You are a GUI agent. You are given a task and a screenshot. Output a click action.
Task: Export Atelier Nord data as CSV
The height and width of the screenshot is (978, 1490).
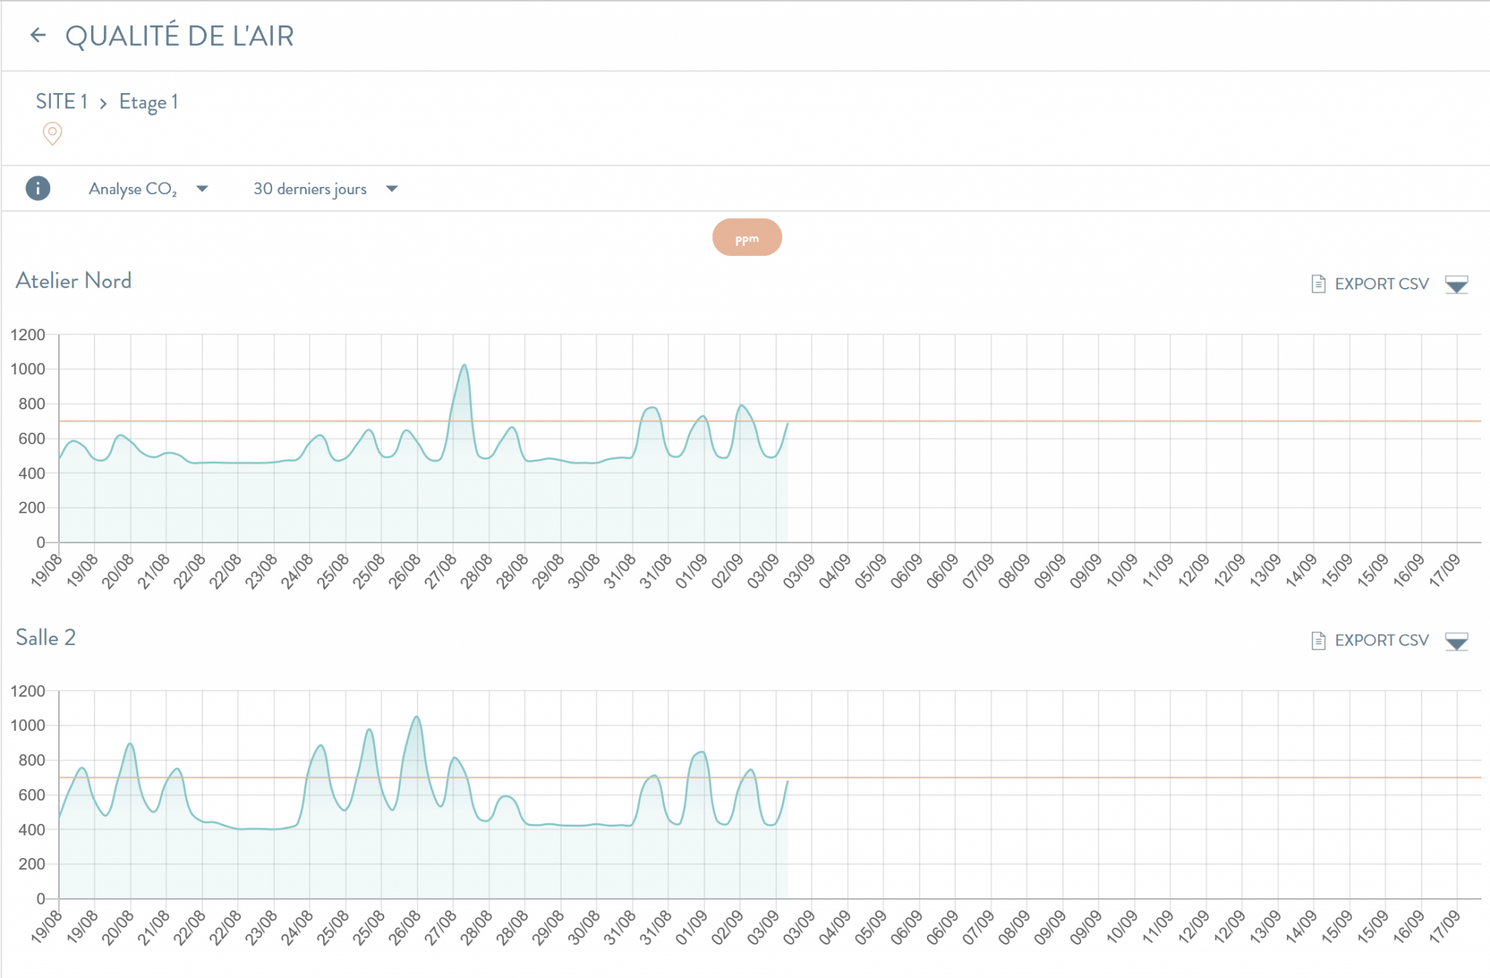(1381, 284)
